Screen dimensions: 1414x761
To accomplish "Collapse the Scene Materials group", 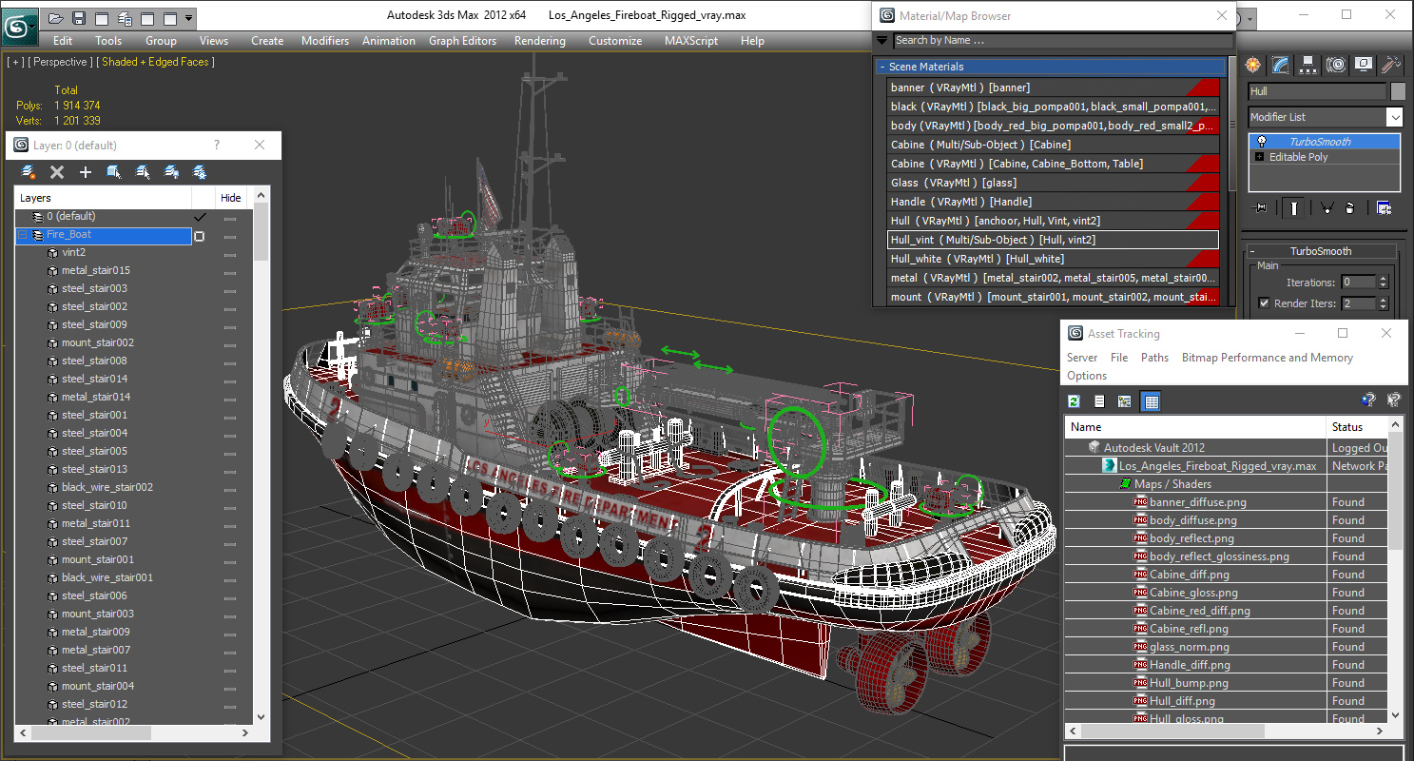I will (x=882, y=67).
